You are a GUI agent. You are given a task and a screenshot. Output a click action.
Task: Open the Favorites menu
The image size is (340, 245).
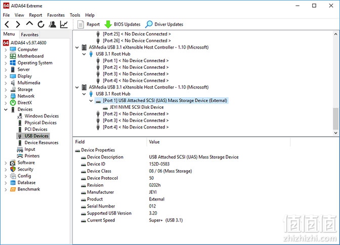[x=56, y=15]
